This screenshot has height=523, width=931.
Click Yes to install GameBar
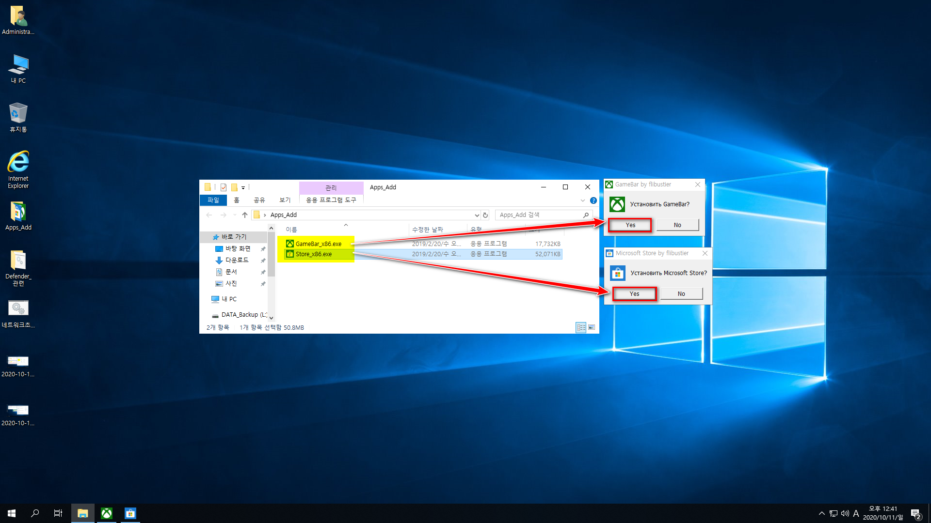click(x=630, y=225)
